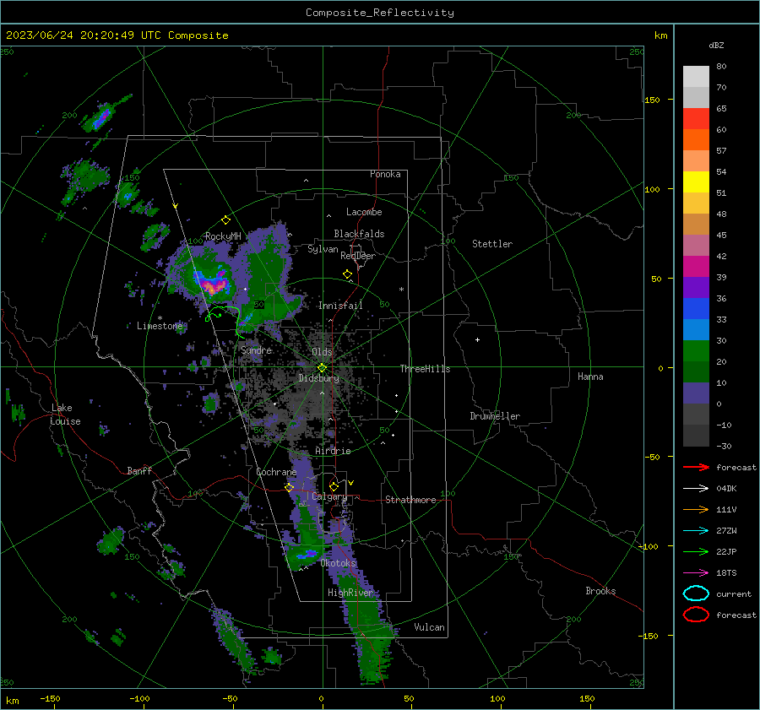This screenshot has width=760, height=710.
Task: Click the red forecast arrow in legend
Action: (696, 467)
